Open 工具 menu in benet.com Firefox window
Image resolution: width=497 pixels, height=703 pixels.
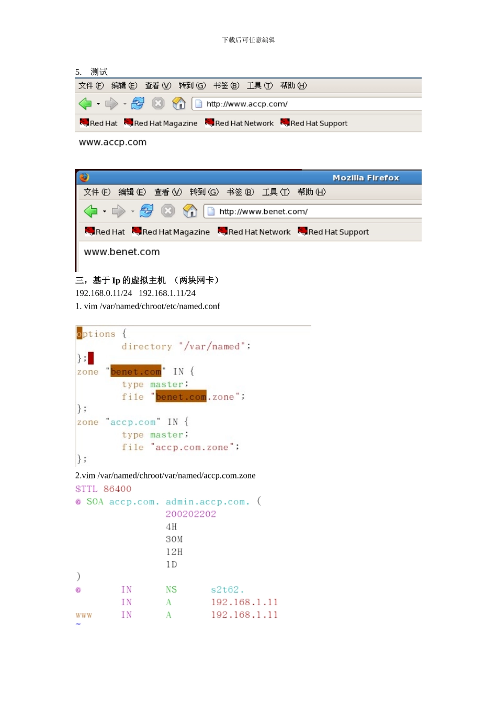tap(276, 192)
